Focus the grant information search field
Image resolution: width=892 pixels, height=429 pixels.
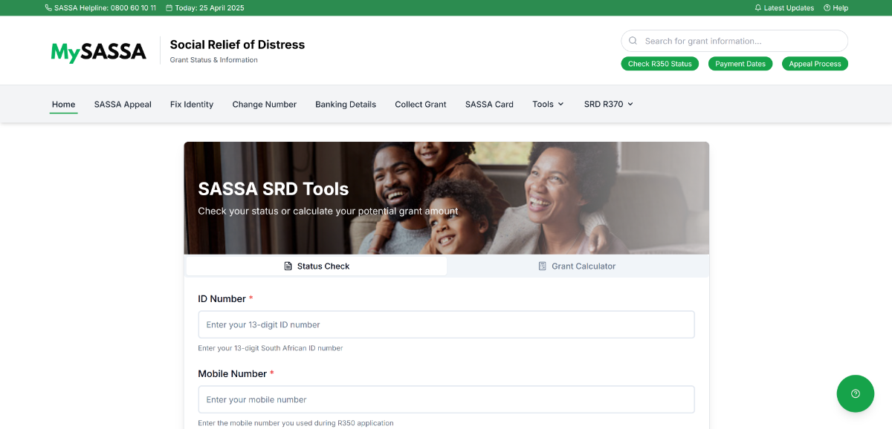point(734,41)
